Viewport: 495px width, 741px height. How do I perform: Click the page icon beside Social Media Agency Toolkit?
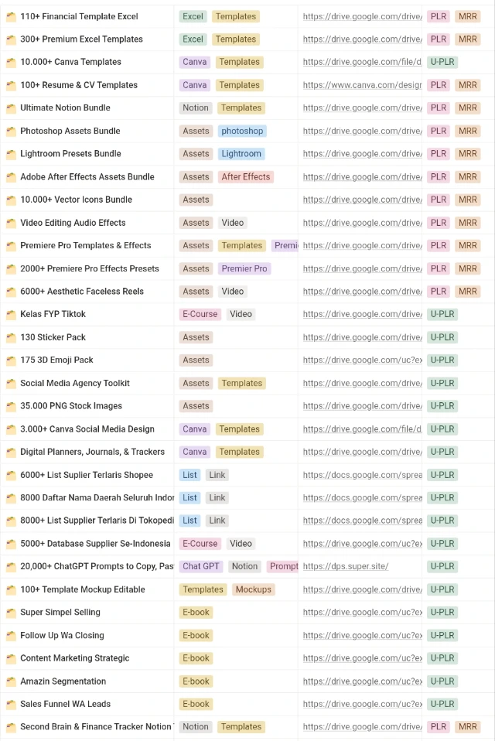click(x=11, y=383)
